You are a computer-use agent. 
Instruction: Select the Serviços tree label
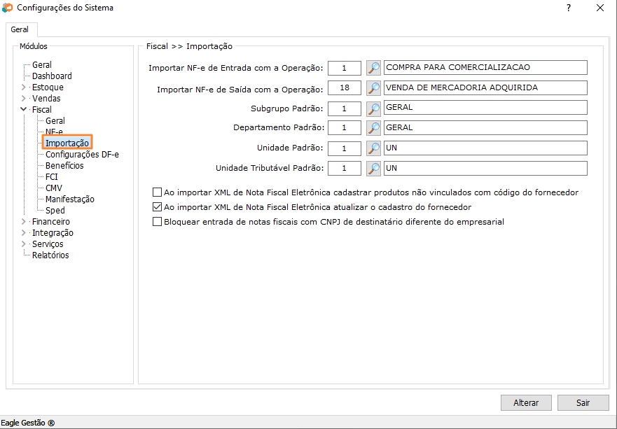coord(48,244)
